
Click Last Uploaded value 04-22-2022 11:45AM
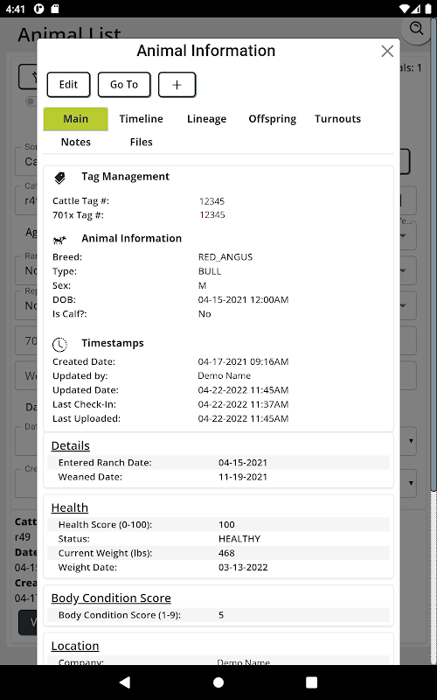243,419
